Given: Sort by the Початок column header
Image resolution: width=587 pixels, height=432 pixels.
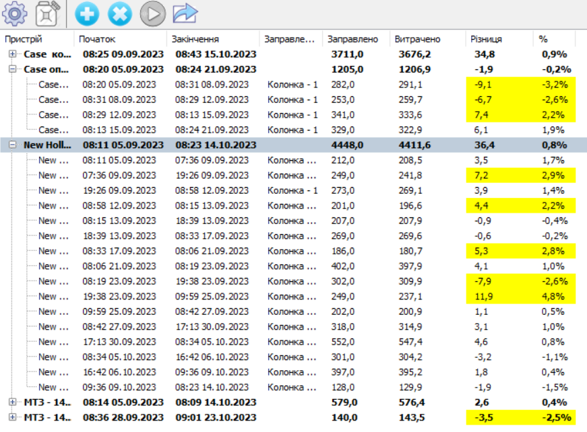Looking at the screenshot, I should 97,39.
